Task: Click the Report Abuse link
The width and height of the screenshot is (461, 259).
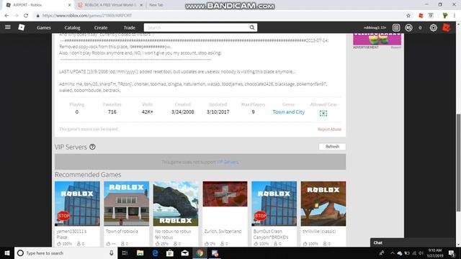Action: (x=329, y=129)
